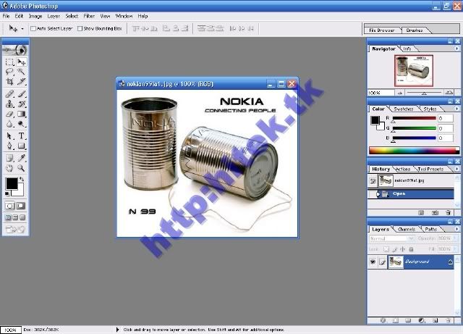Select the Zoom tool
The width and height of the screenshot is (463, 334).
21,168
